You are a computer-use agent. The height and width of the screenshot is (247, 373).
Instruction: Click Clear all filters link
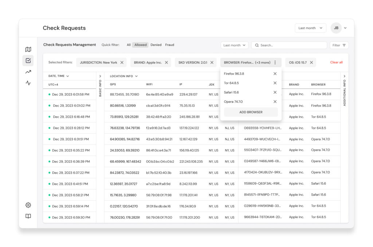click(336, 62)
